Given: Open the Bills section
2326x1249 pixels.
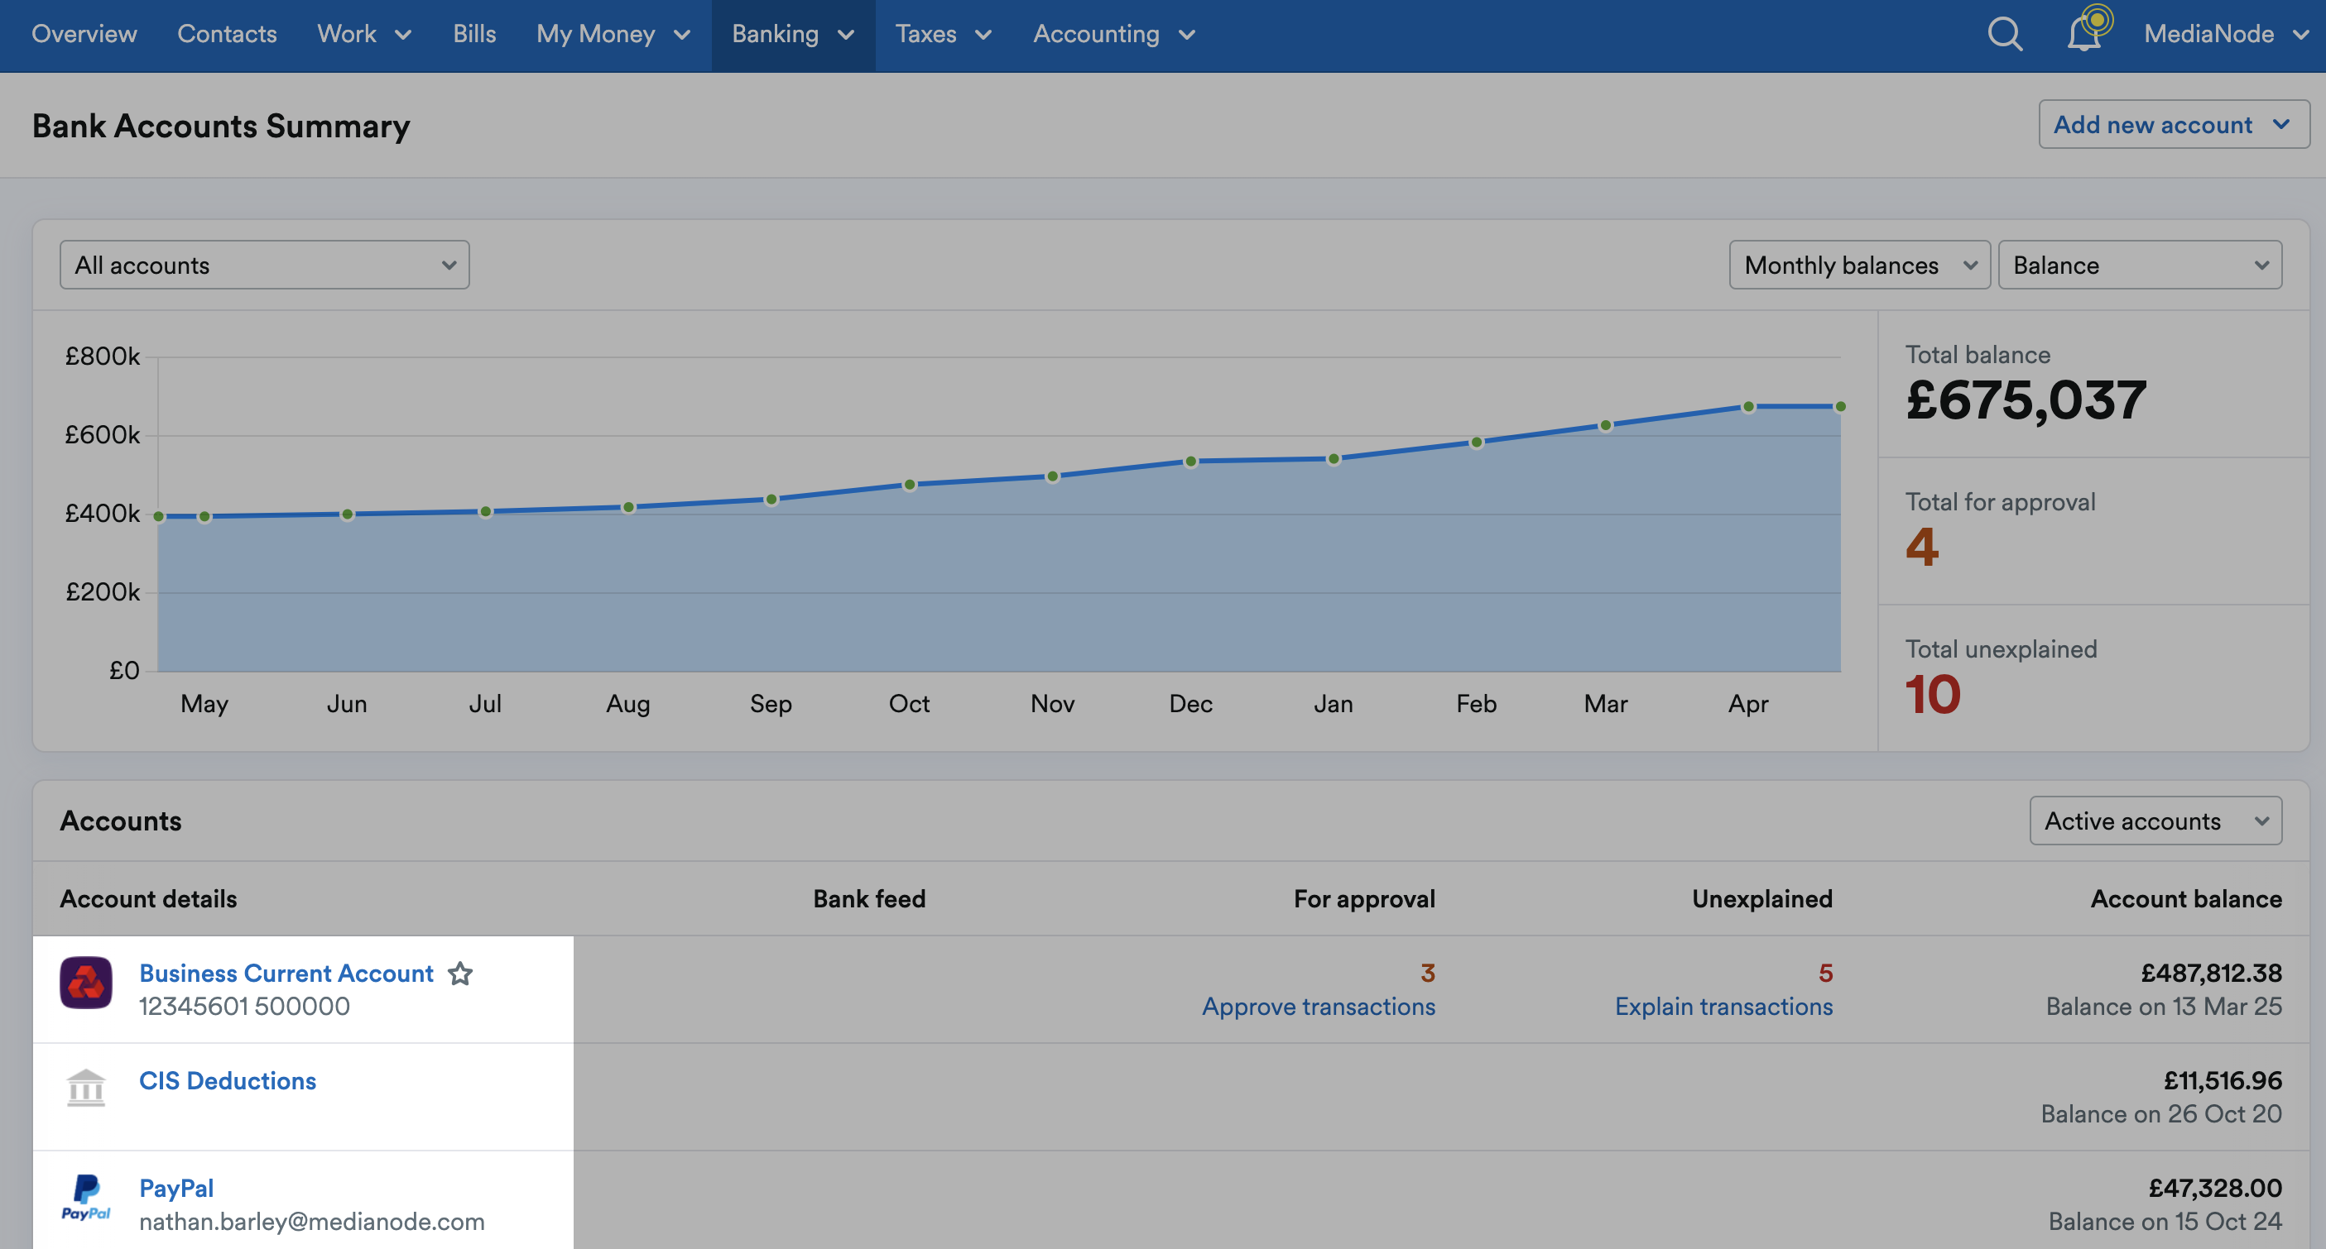Looking at the screenshot, I should 474,34.
